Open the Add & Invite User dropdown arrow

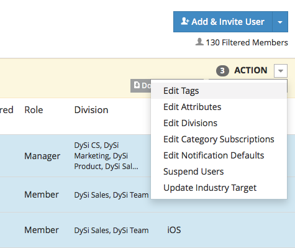[x=280, y=22]
